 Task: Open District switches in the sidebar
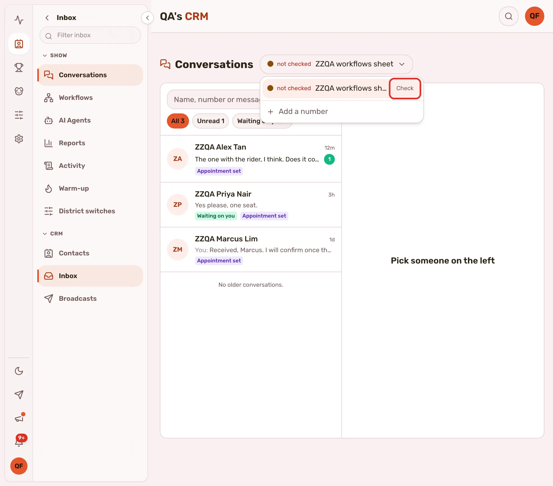(90, 211)
